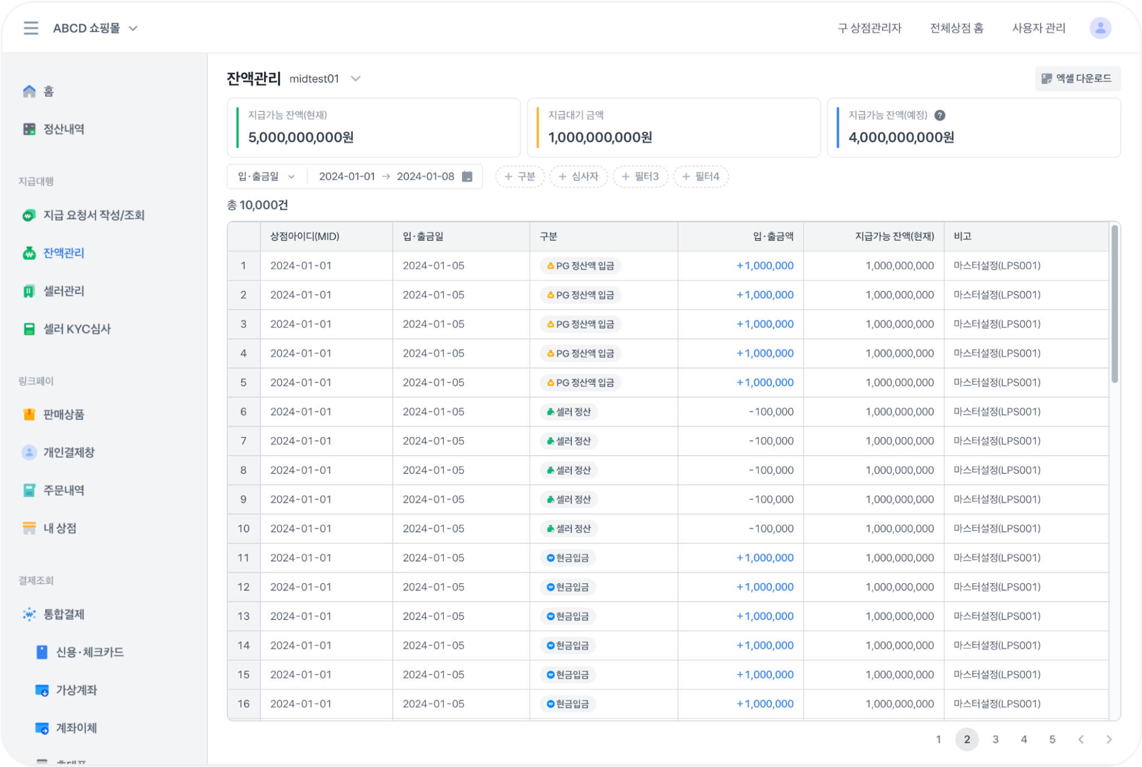The height and width of the screenshot is (767, 1142).
Task: Click the table vertical scrollbar
Action: click(x=1114, y=304)
